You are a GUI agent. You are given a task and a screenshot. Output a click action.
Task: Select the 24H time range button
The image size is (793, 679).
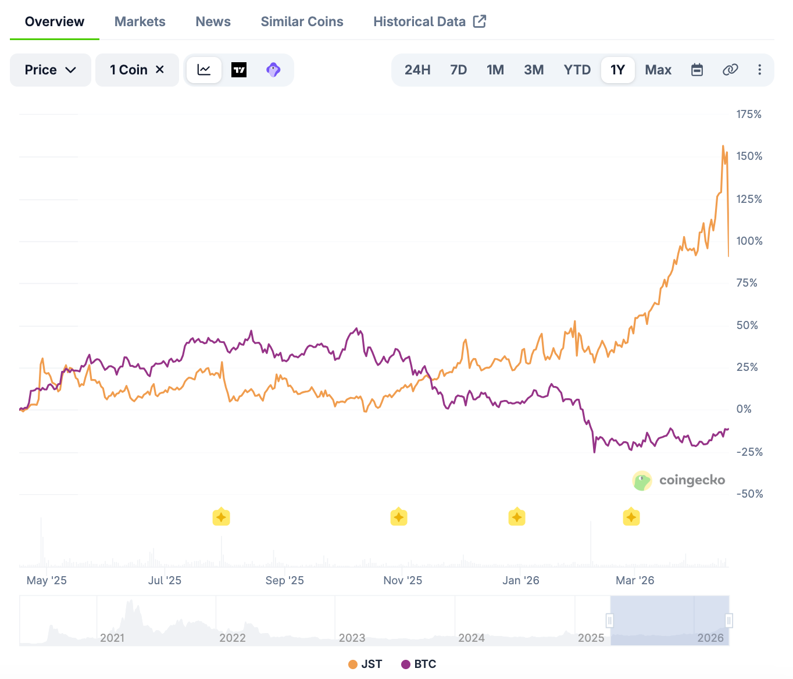click(x=417, y=70)
